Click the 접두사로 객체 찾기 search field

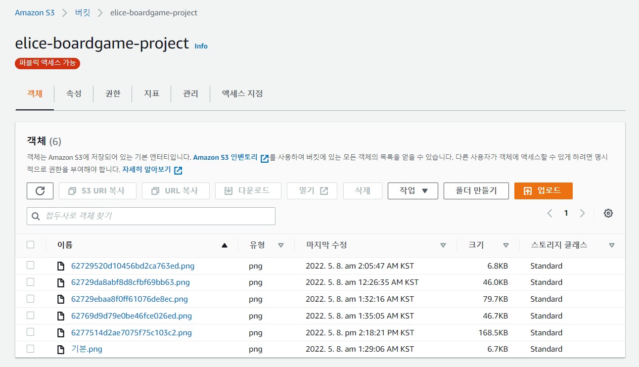(151, 216)
